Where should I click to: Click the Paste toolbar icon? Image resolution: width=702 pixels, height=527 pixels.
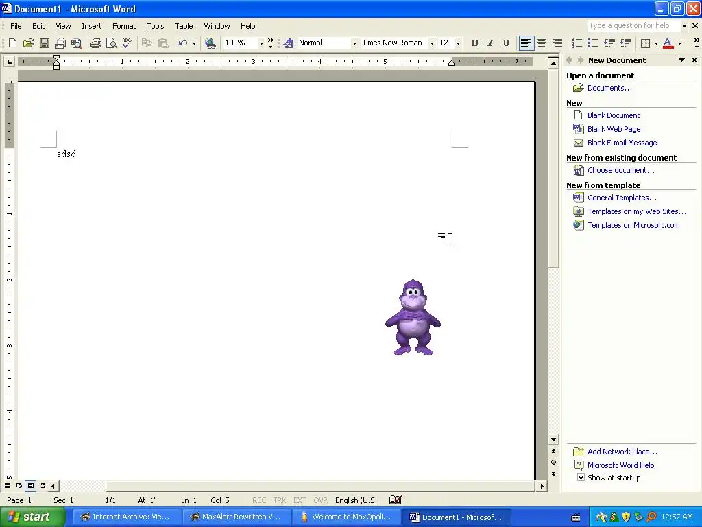163,43
